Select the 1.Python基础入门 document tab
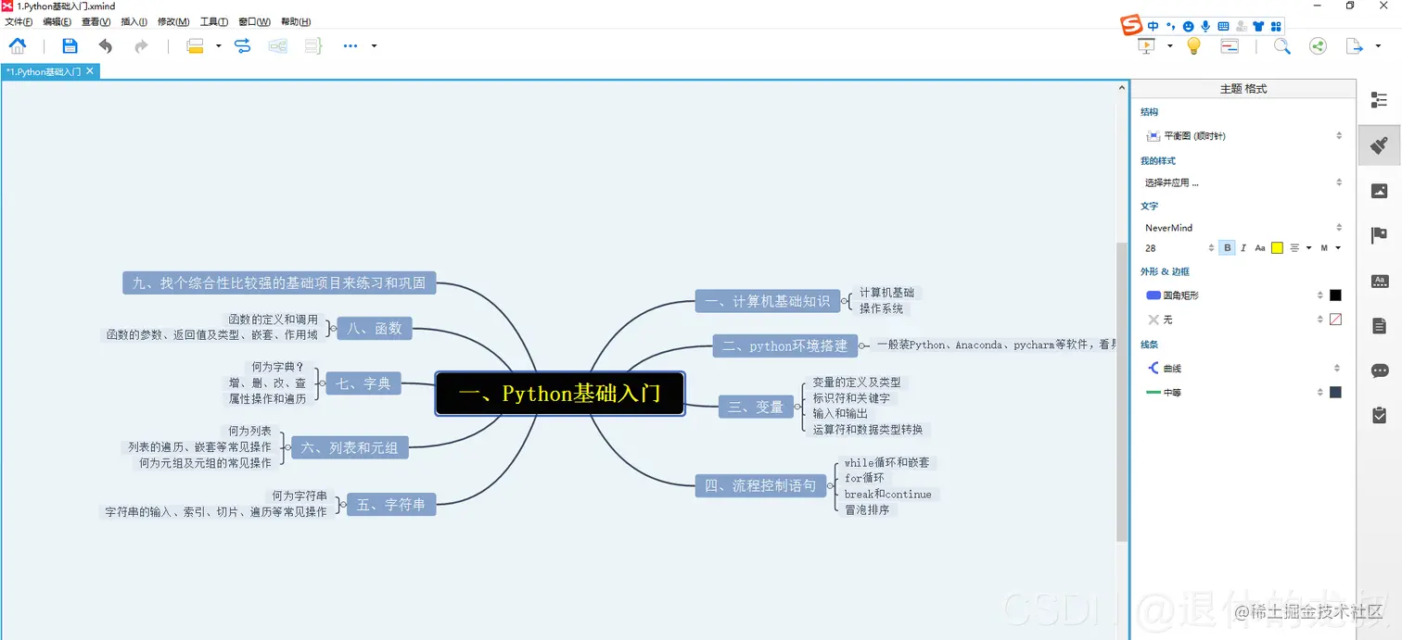This screenshot has height=640, width=1402. (x=46, y=70)
